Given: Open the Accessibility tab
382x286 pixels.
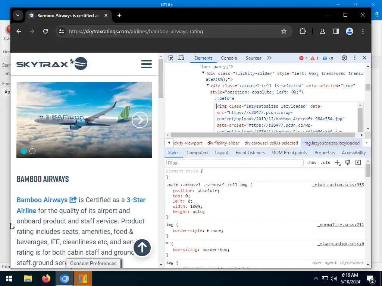Looking at the screenshot, I should (354, 153).
